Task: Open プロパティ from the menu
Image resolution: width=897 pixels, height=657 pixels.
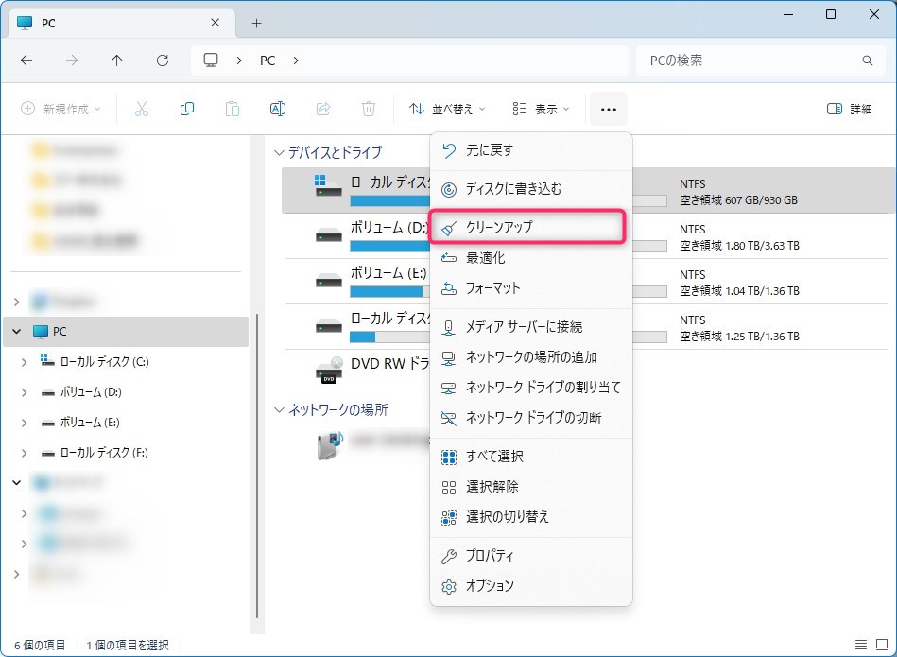Action: tap(490, 556)
